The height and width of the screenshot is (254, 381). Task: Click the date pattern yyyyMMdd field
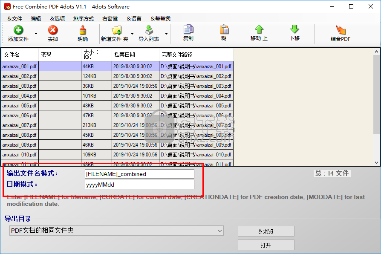pos(139,185)
